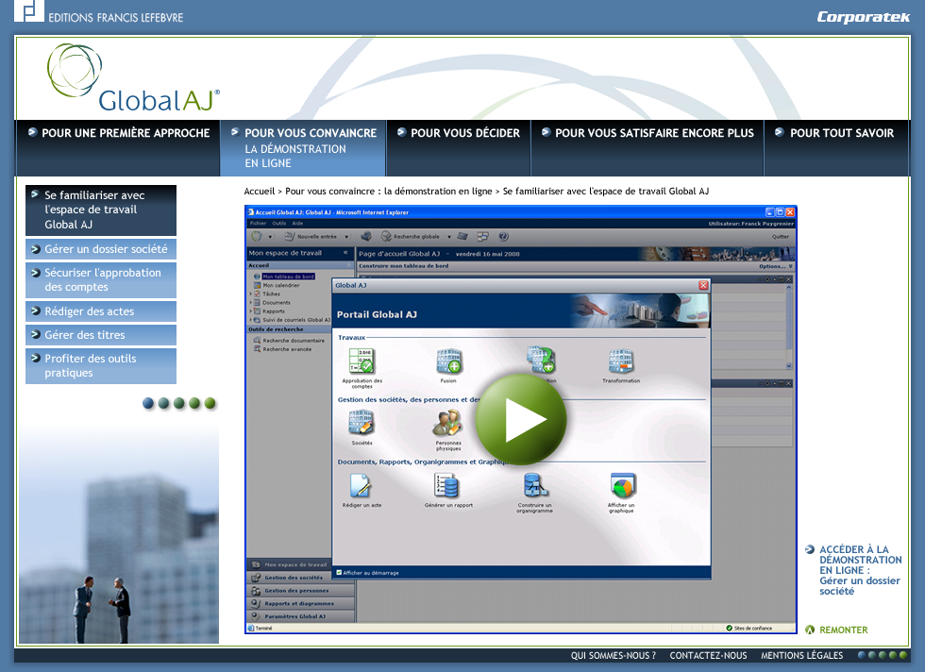Viewport: 925px width, 672px height.
Task: Click the printer icon in demo toolbar
Action: (x=366, y=237)
